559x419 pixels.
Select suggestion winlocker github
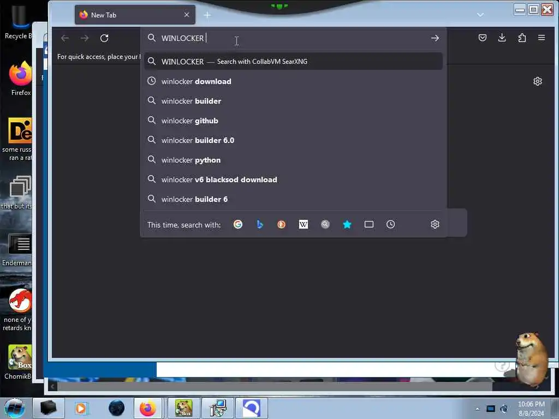pyautogui.click(x=293, y=121)
